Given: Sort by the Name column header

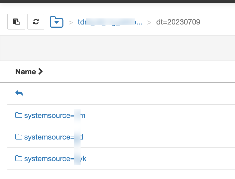Looking at the screenshot, I should pyautogui.click(x=26, y=72).
